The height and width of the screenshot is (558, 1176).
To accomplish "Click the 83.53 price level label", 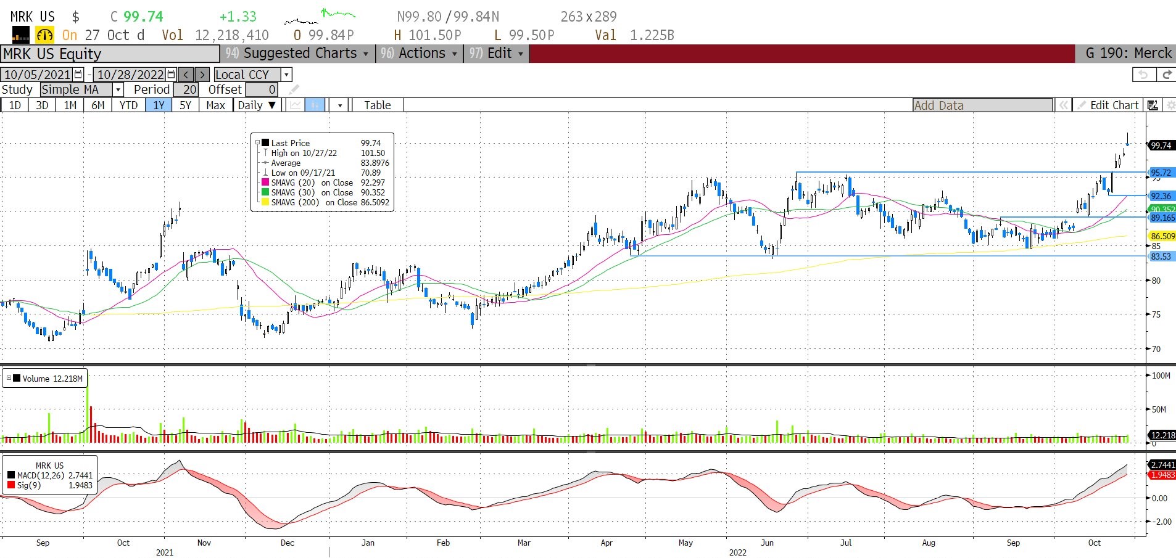I will pyautogui.click(x=1161, y=256).
